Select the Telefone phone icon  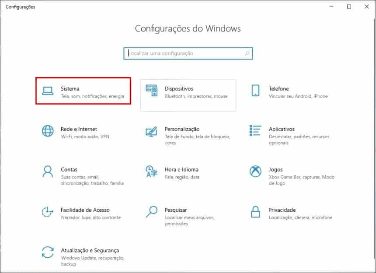click(x=255, y=91)
